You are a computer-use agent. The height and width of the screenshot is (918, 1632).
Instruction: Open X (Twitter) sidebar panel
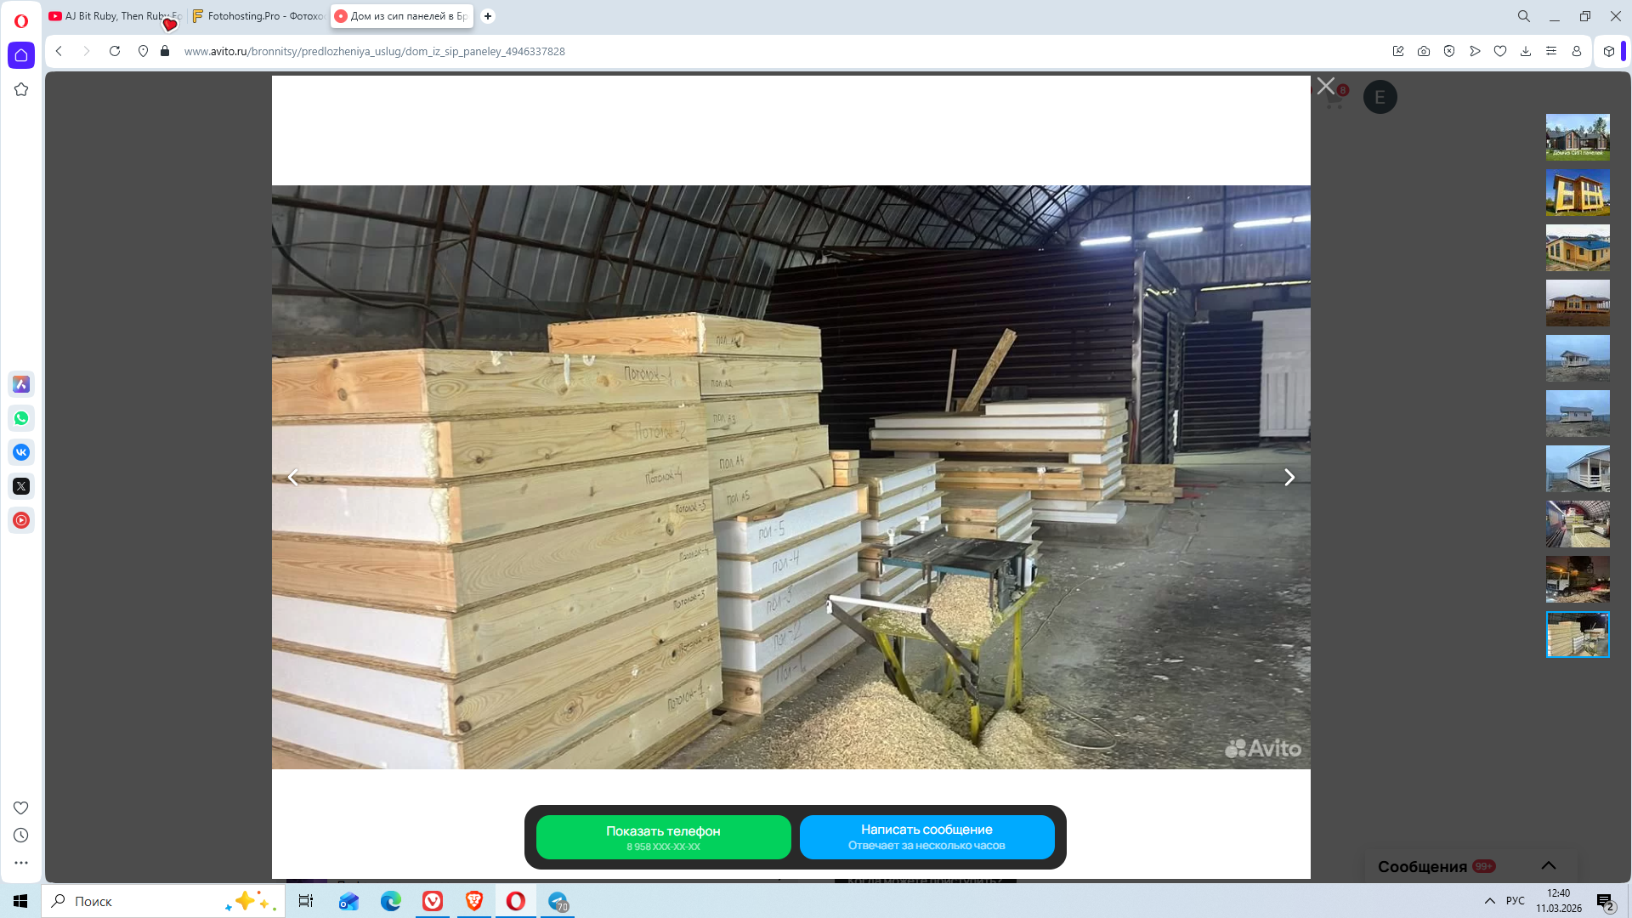point(21,486)
